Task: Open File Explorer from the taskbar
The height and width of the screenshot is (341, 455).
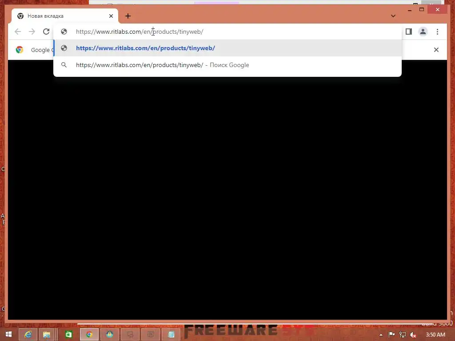Action: pos(46,335)
